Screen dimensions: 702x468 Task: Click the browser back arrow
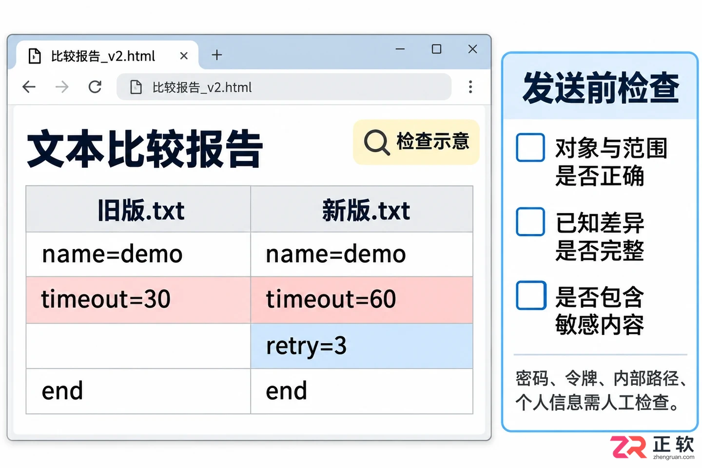[x=29, y=87]
